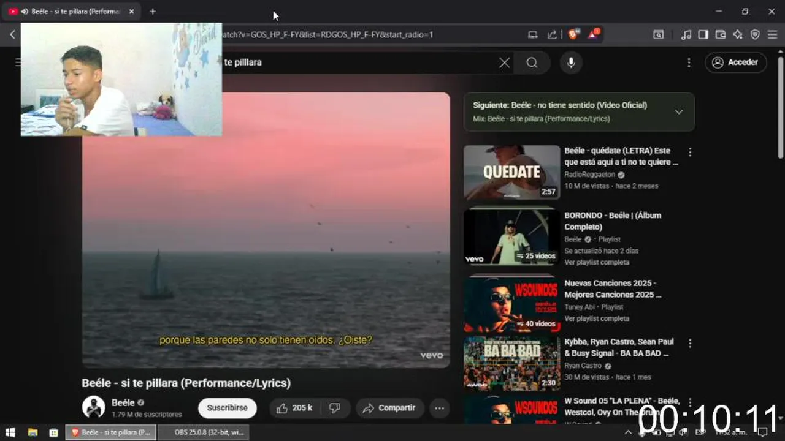The image size is (785, 441).
Task: Open RadioReggaeton channel link
Action: coord(590,175)
